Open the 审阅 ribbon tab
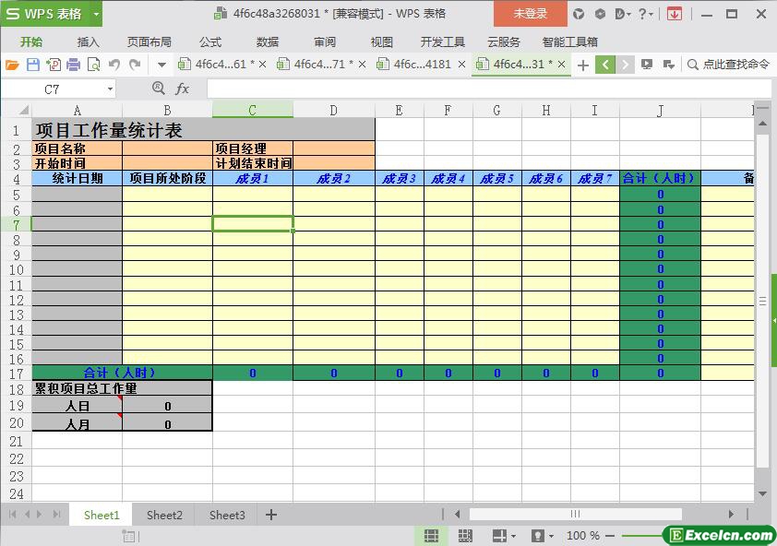The height and width of the screenshot is (546, 777). (325, 42)
